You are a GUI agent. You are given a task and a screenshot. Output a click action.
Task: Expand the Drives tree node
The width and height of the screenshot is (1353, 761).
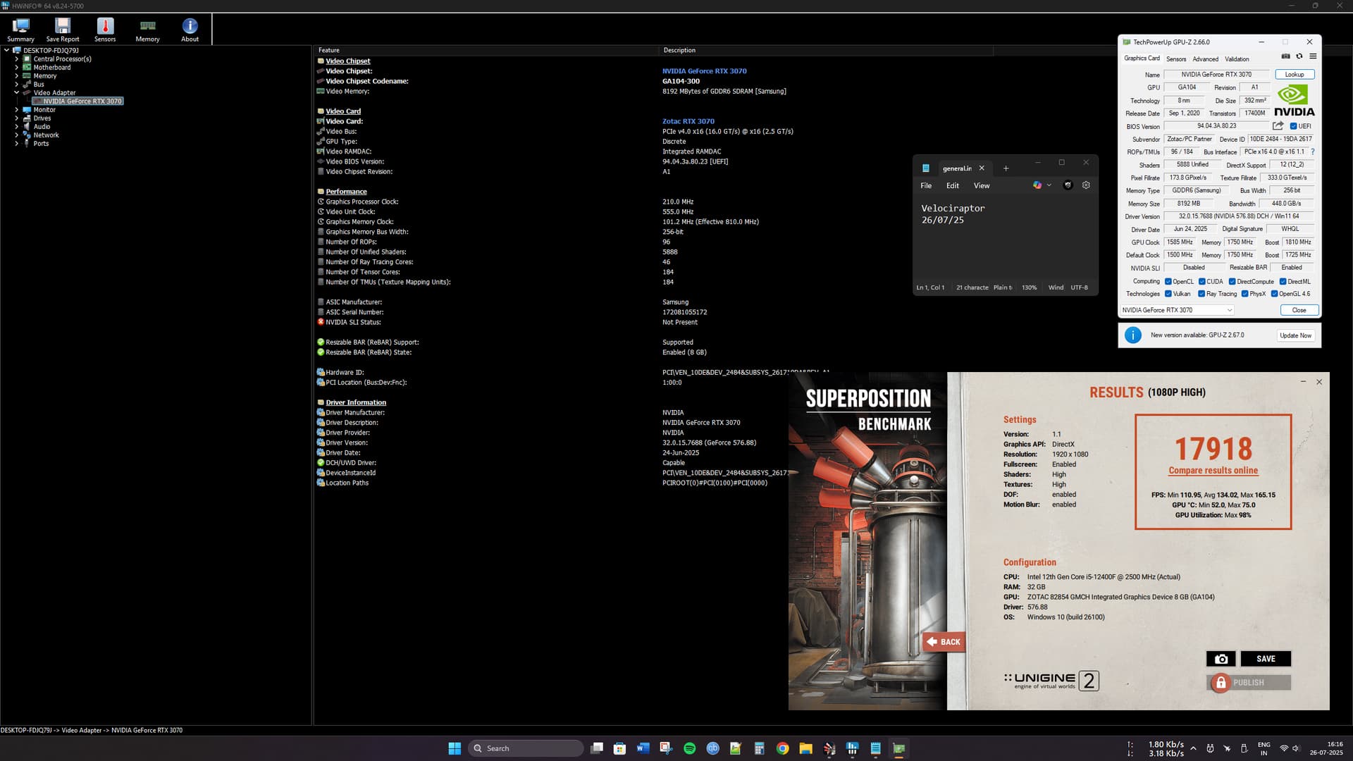tap(16, 118)
